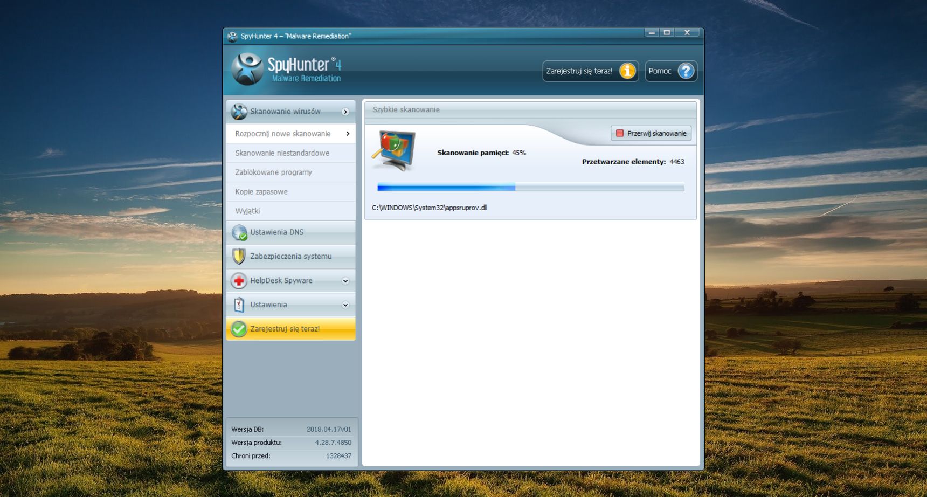Viewport: 927px width, 497px height.
Task: Click the SpyHunter title bar app icon
Action: click(x=232, y=36)
